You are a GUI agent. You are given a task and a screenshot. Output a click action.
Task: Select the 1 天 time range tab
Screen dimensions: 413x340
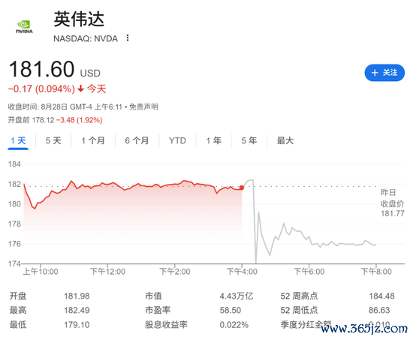click(18, 140)
